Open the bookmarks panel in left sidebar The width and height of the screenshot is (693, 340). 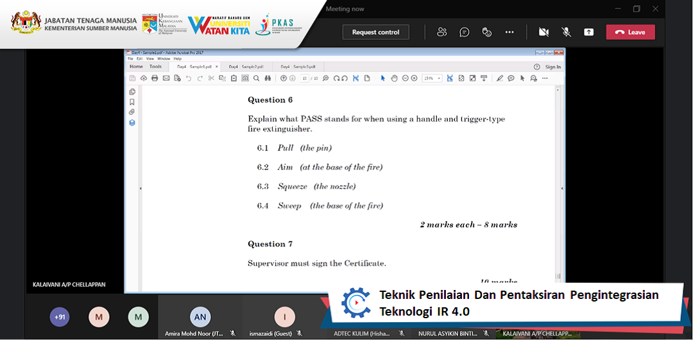coord(132,102)
